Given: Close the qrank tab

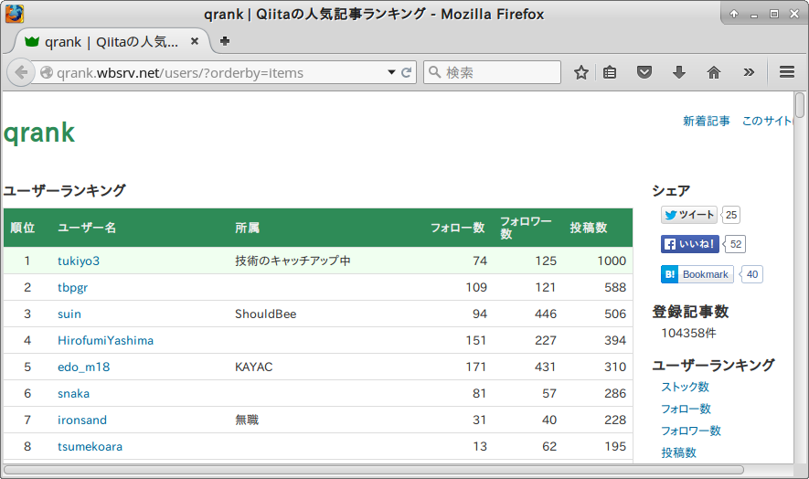Looking at the screenshot, I should click(195, 41).
